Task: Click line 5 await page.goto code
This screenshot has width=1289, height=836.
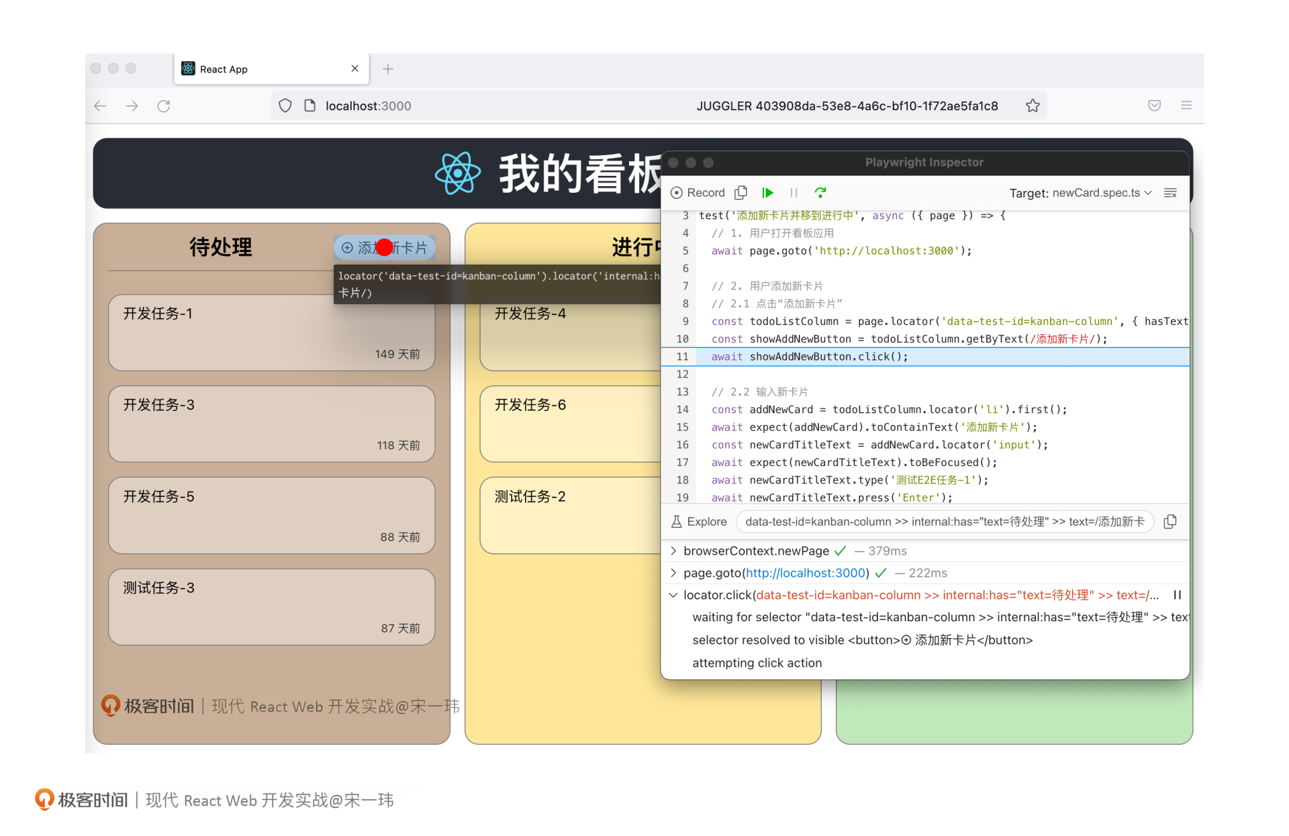Action: pos(841,250)
